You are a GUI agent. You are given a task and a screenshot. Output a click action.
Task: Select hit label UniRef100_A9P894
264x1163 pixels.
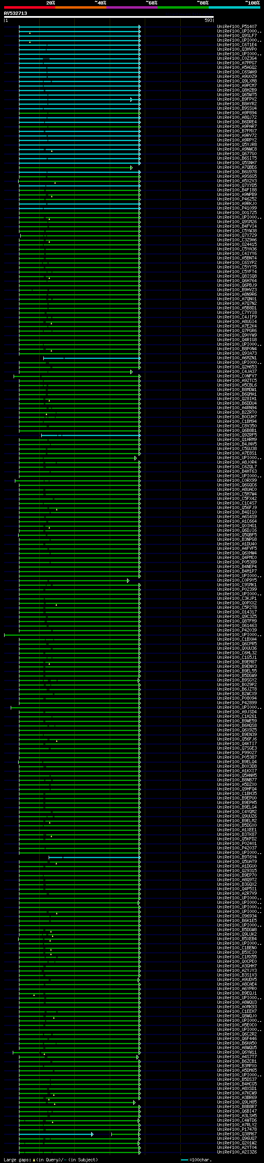click(237, 113)
